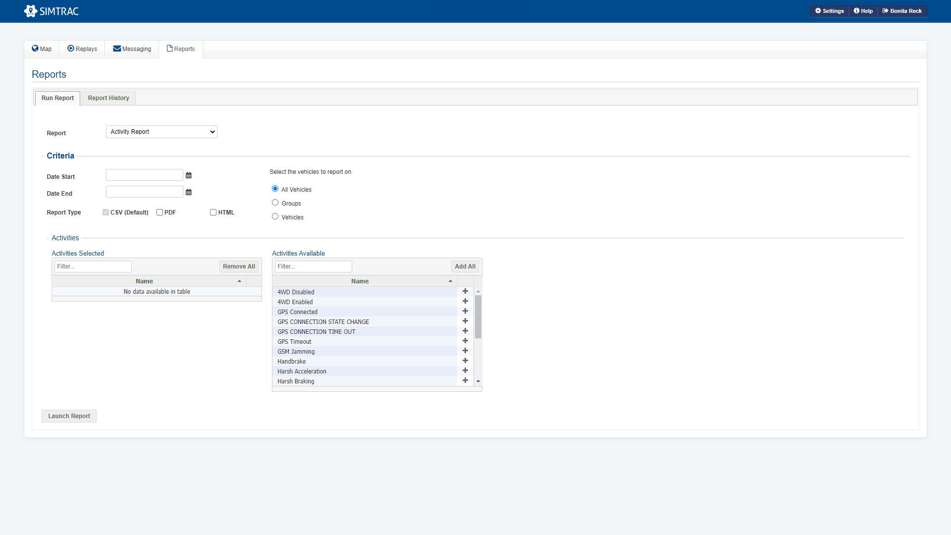Viewport: 951px width, 535px height.
Task: Open the Date End calendar picker
Action: [189, 192]
